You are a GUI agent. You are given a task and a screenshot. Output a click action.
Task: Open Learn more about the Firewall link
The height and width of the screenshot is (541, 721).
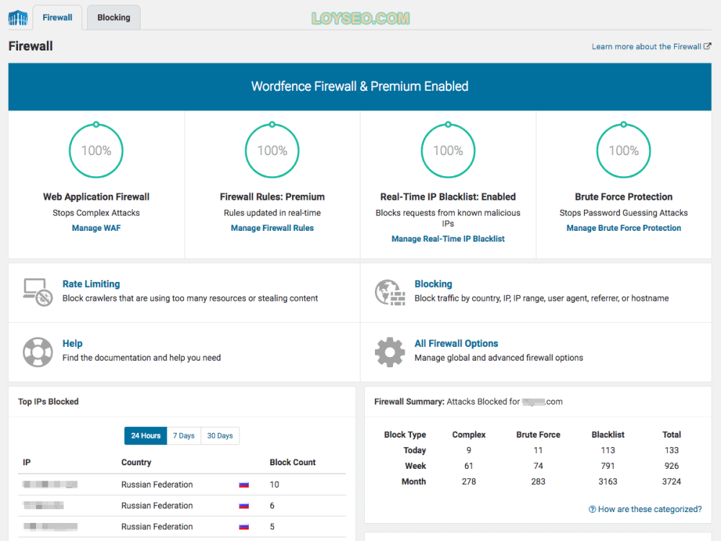click(x=646, y=46)
